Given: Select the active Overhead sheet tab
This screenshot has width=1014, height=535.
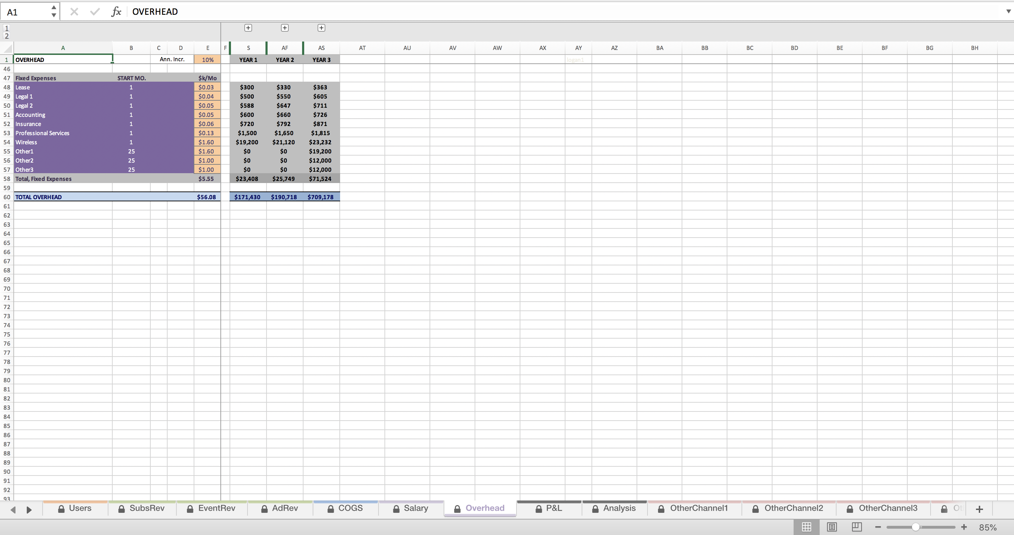Looking at the screenshot, I should 480,508.
